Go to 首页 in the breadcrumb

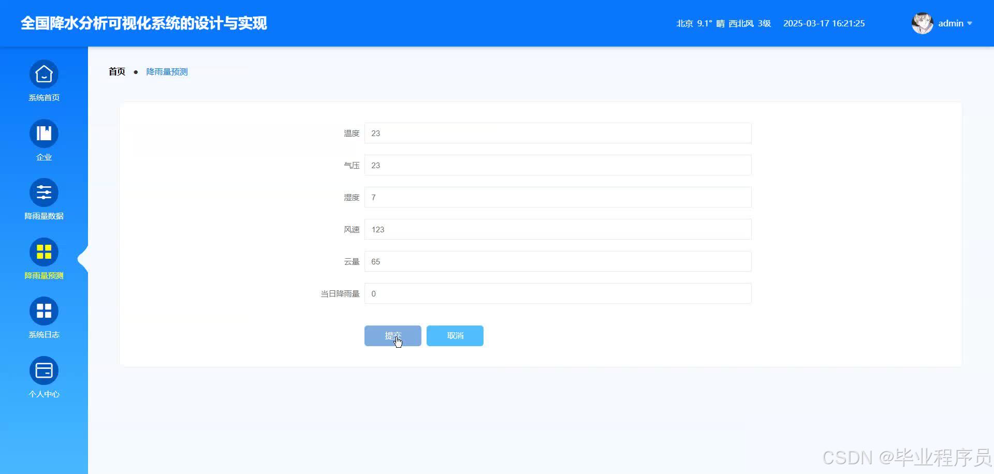(117, 72)
